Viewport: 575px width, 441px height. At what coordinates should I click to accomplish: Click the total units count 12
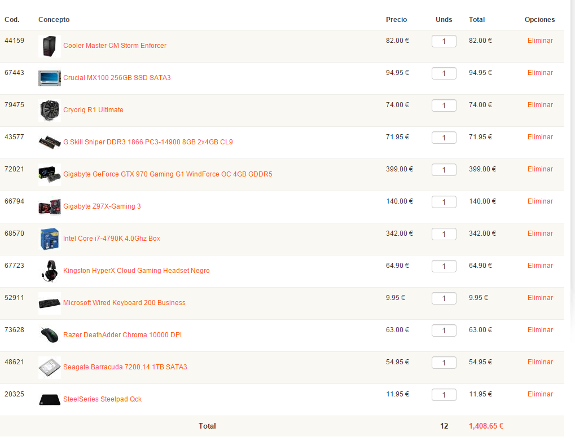pos(444,426)
